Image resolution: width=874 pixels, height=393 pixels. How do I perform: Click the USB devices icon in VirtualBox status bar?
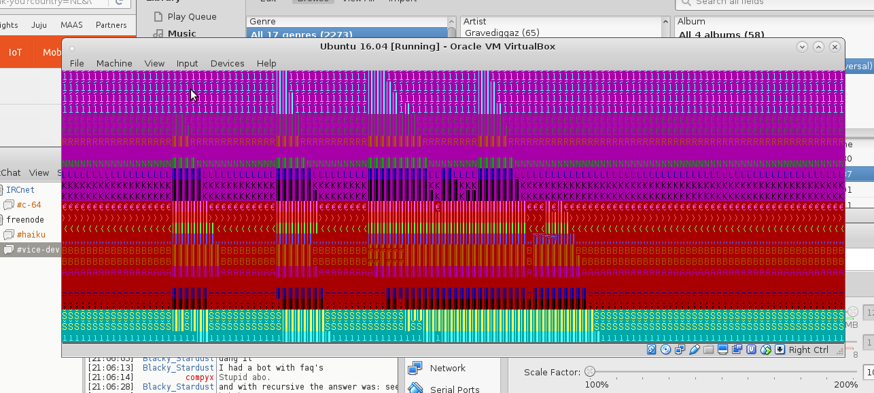click(695, 350)
